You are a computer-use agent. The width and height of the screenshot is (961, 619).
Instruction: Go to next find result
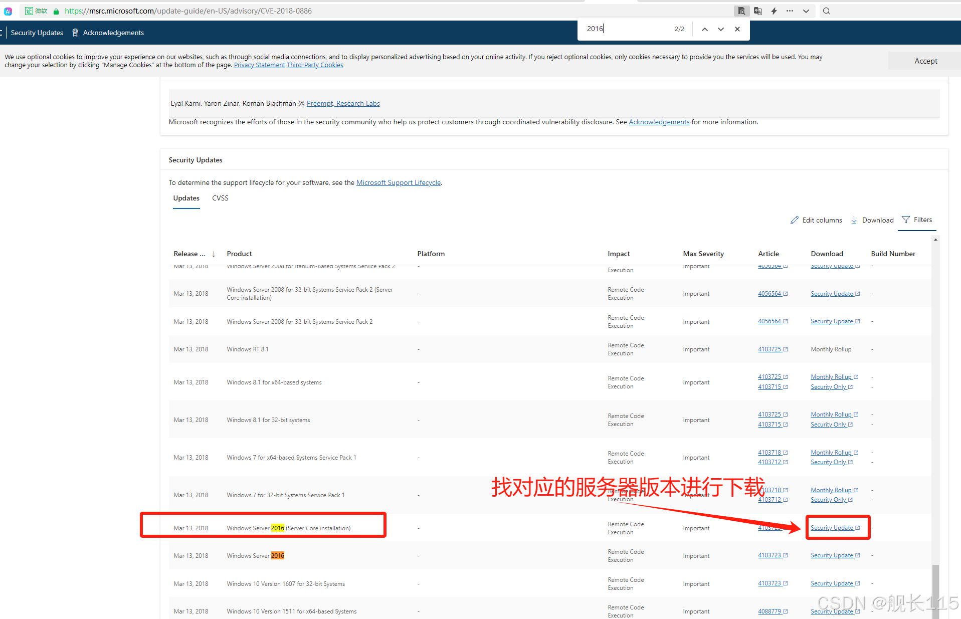click(x=720, y=29)
